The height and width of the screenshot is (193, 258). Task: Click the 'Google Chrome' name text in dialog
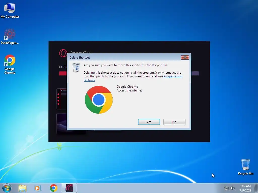127,87
